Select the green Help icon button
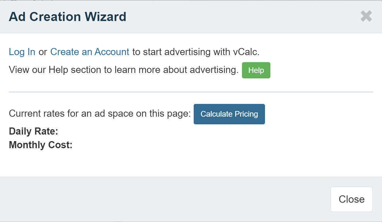 pyautogui.click(x=256, y=70)
